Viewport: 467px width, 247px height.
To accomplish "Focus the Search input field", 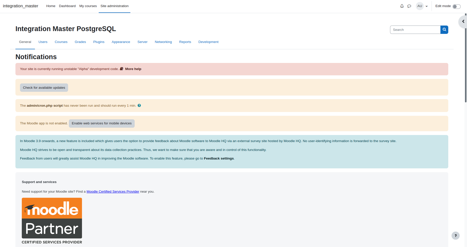I will click(415, 30).
